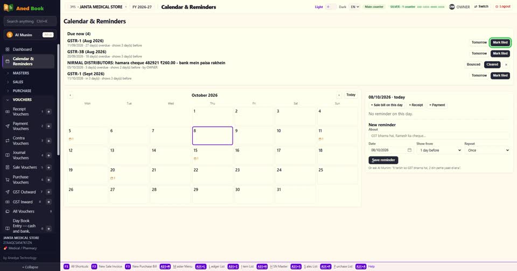Click the Logout button

503,6
